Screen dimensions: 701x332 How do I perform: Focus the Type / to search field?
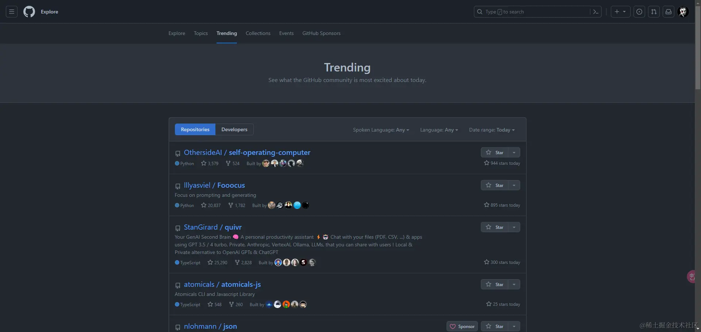coord(532,12)
